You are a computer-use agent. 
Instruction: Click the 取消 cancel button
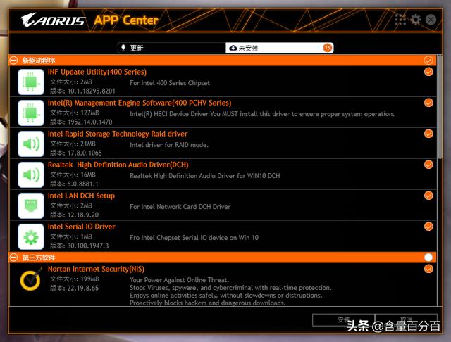click(x=406, y=320)
